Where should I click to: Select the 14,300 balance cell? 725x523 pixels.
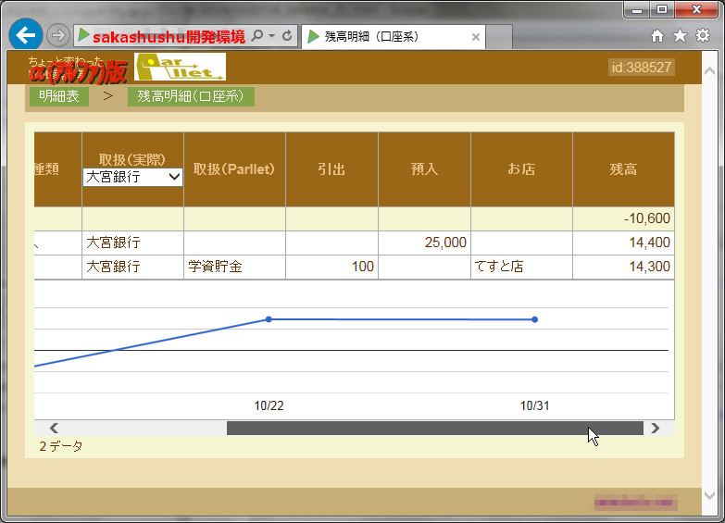[x=623, y=267]
